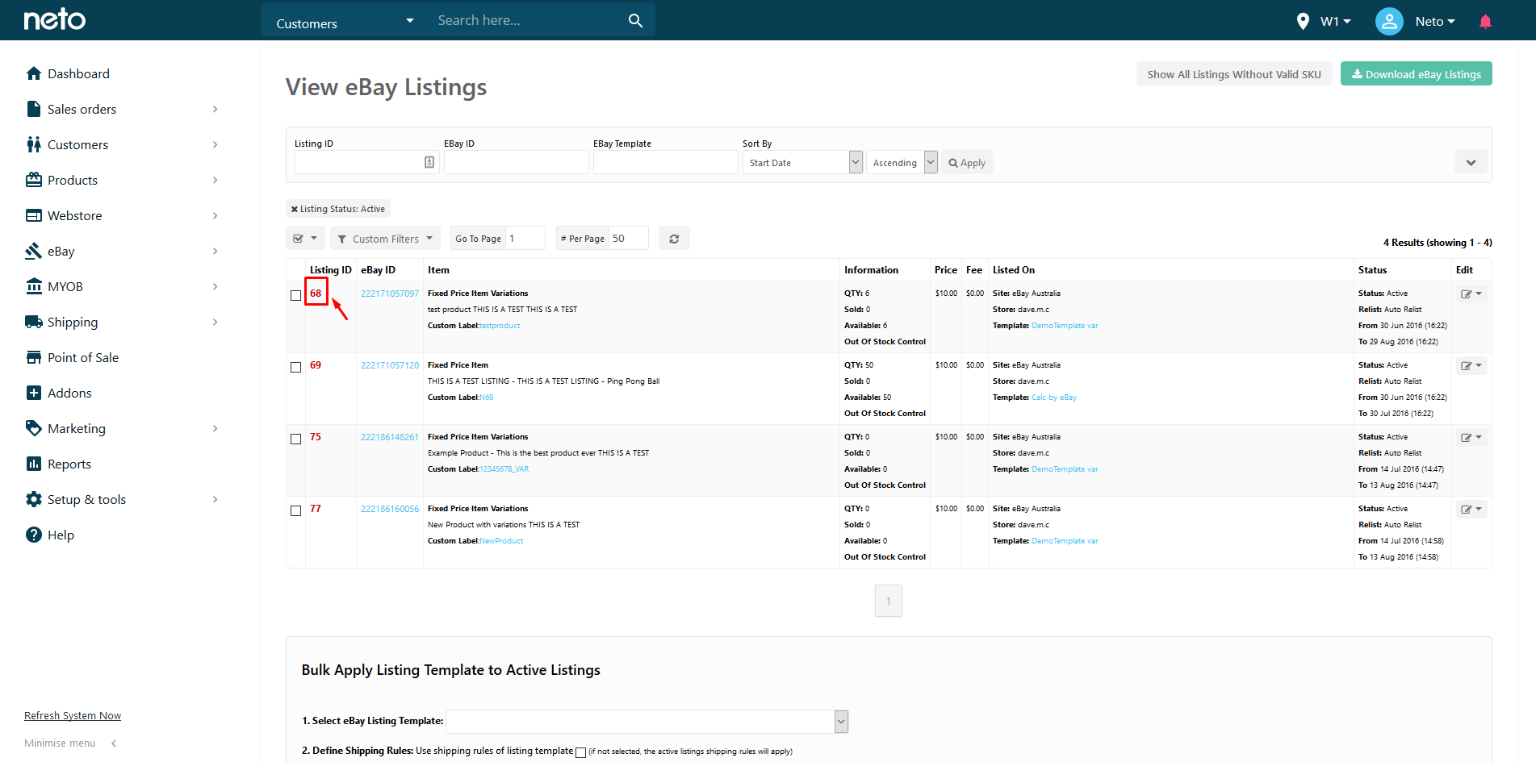Click the Products briefcase icon
The width and height of the screenshot is (1536, 762).
pos(33,180)
